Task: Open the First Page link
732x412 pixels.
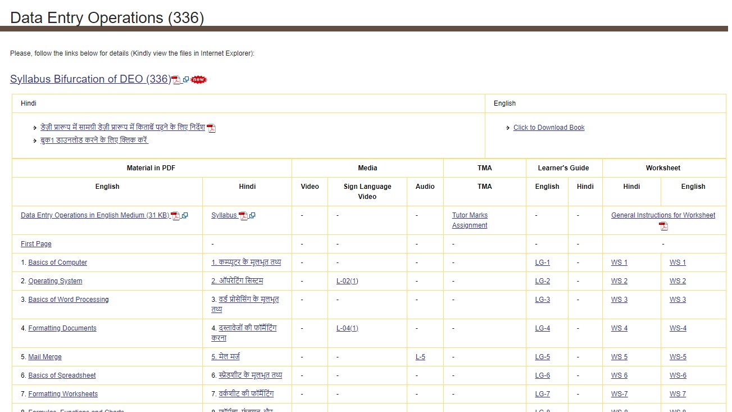Action: (x=36, y=244)
